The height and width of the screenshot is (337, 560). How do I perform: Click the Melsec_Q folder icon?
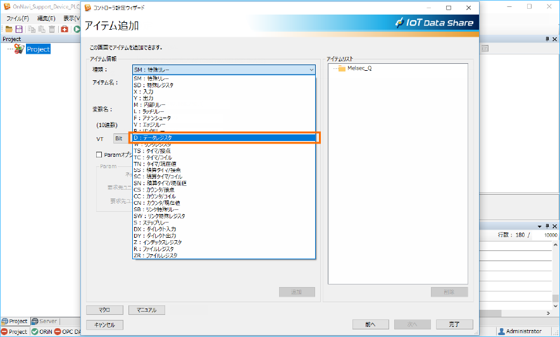pyautogui.click(x=342, y=68)
